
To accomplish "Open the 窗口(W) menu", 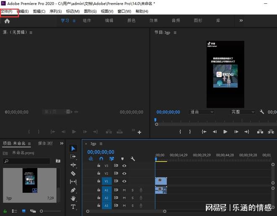I will [124, 11].
